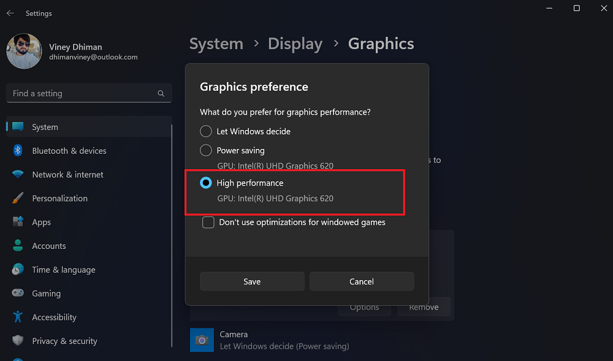Go to Network & internet settings
Image resolution: width=613 pixels, height=361 pixels.
point(89,174)
